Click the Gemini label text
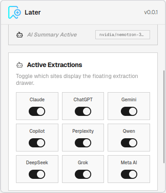The image size is (166, 193). click(x=129, y=99)
